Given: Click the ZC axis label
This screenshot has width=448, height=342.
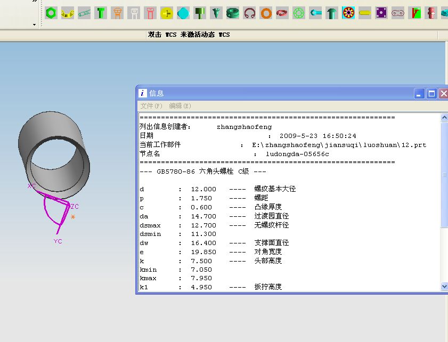Looking at the screenshot, I should point(75,206).
